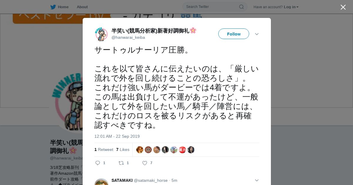This screenshot has width=353, height=185.
Task: View the 7 Likes list
Action: [x=123, y=149]
